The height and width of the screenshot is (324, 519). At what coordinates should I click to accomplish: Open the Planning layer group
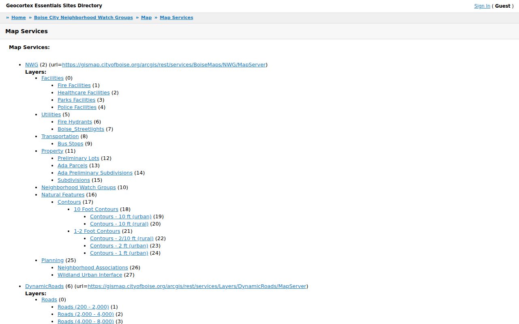52,260
